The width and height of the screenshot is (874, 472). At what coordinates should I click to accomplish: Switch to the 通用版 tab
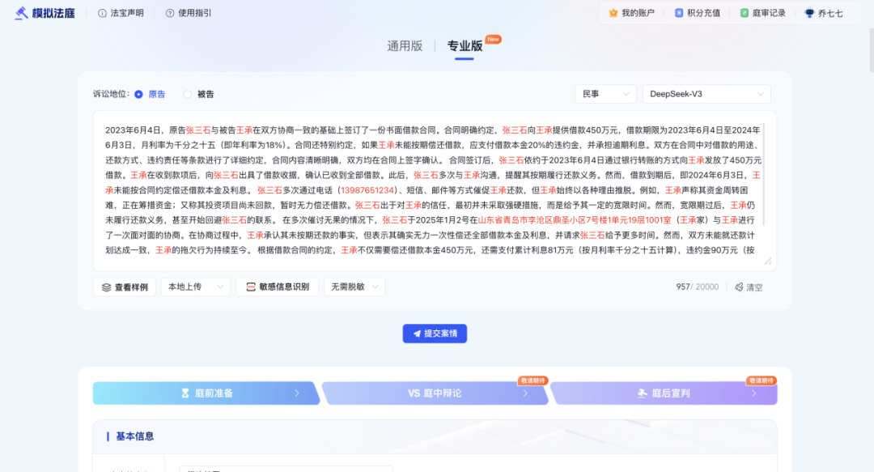coord(405,46)
